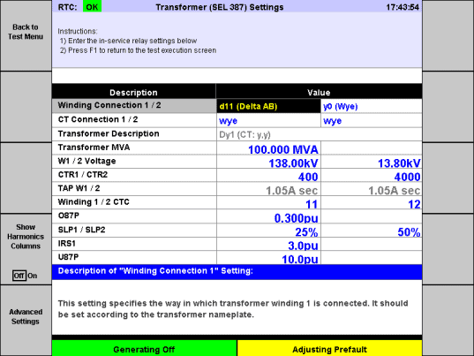Edit W2 voltage 13.80kV
This screenshot has width=474, height=356.
pos(372,162)
